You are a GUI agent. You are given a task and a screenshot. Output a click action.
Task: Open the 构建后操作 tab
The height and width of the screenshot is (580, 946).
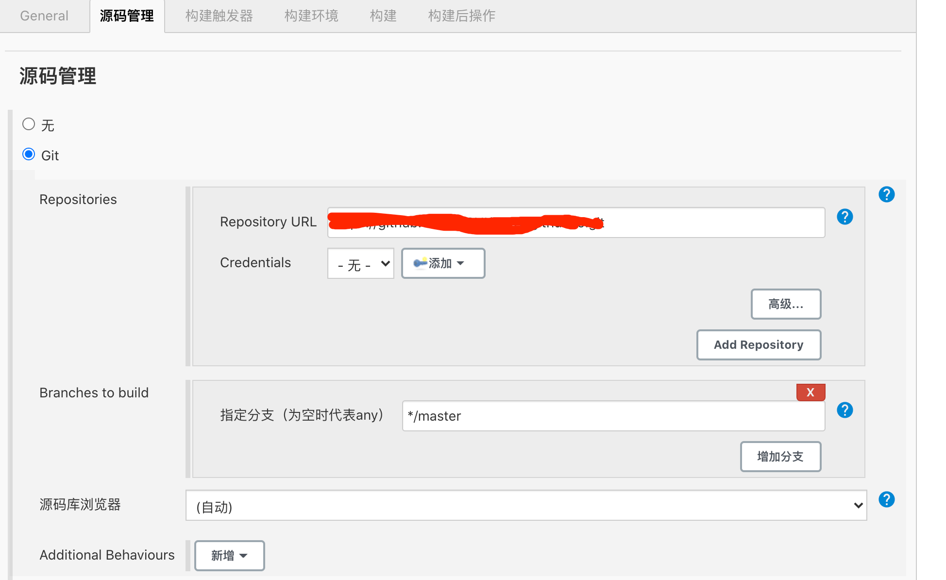click(461, 16)
